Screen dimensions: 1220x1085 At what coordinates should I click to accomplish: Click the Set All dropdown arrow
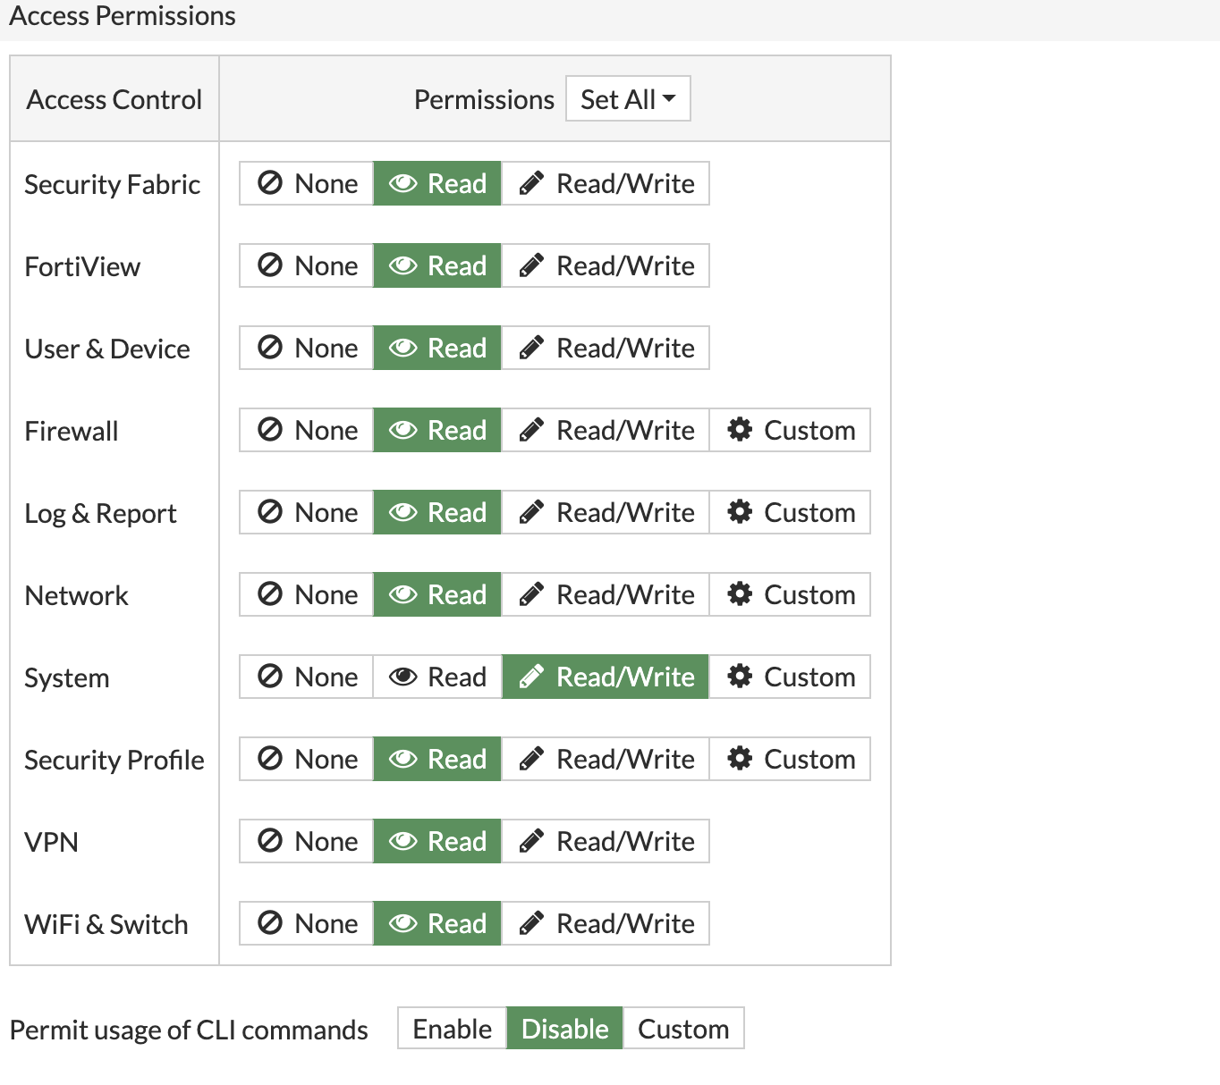coord(669,98)
